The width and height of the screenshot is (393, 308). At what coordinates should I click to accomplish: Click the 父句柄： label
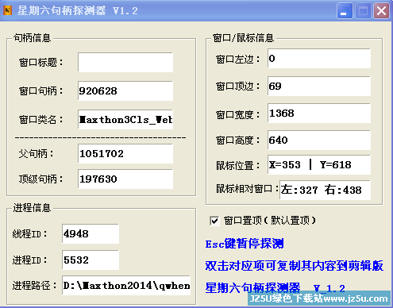(37, 153)
